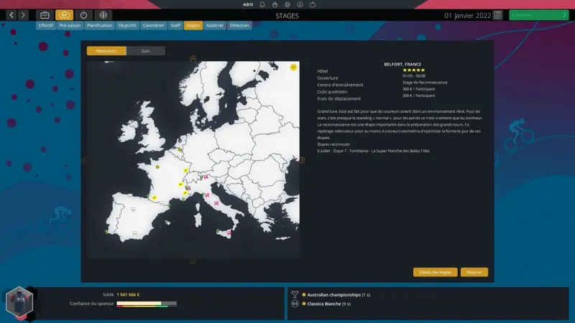
Task: Open the settings gear icon
Action: (x=287, y=4)
